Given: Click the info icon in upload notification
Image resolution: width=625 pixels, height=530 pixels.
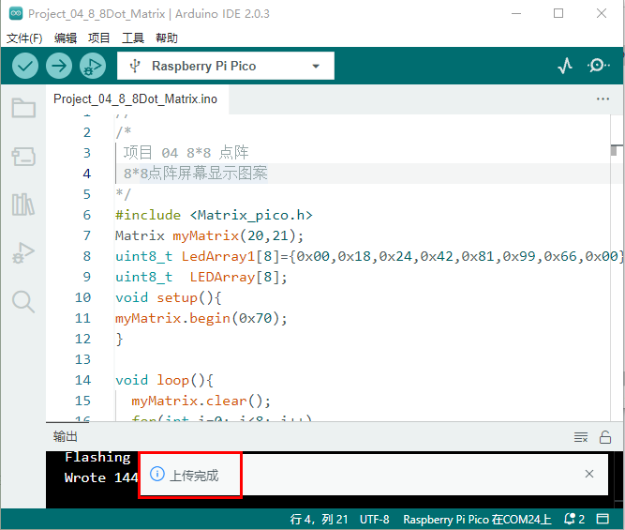Looking at the screenshot, I should click(157, 474).
